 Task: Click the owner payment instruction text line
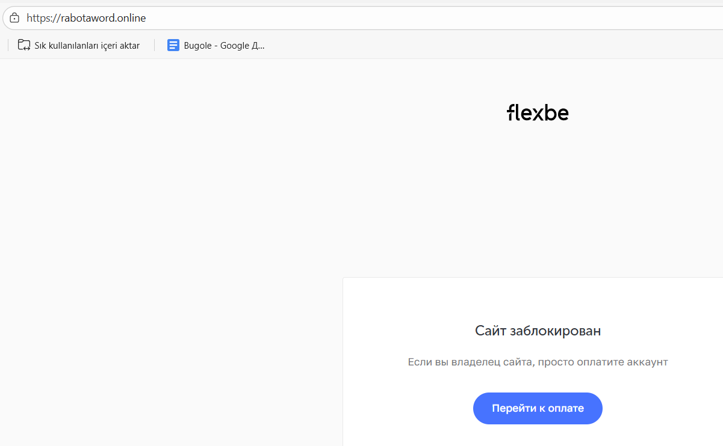point(537,361)
